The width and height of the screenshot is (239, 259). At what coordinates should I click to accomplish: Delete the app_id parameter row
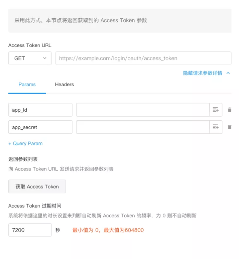tap(230, 110)
